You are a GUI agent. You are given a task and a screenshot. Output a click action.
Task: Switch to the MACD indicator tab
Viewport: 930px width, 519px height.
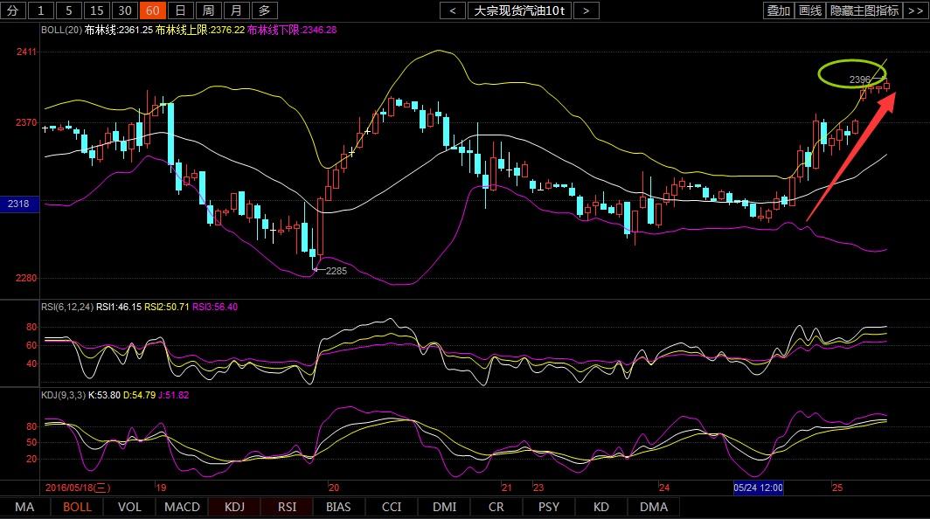click(x=182, y=507)
